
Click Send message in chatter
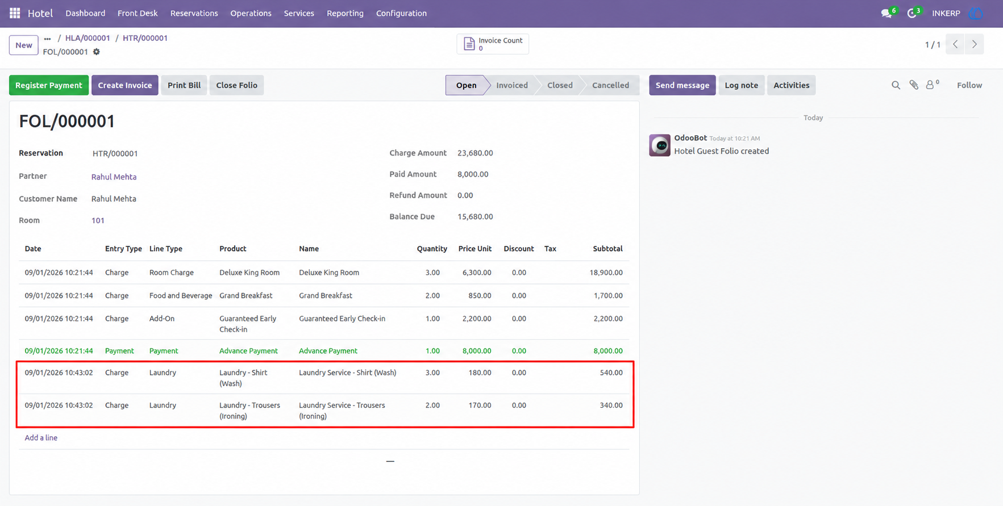click(x=682, y=85)
